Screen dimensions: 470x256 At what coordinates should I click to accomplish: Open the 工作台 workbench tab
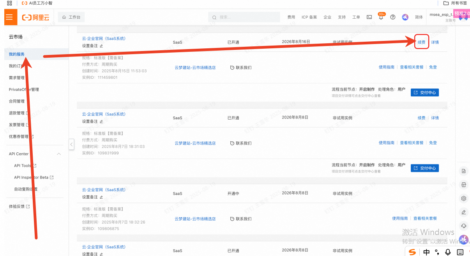[x=71, y=17]
